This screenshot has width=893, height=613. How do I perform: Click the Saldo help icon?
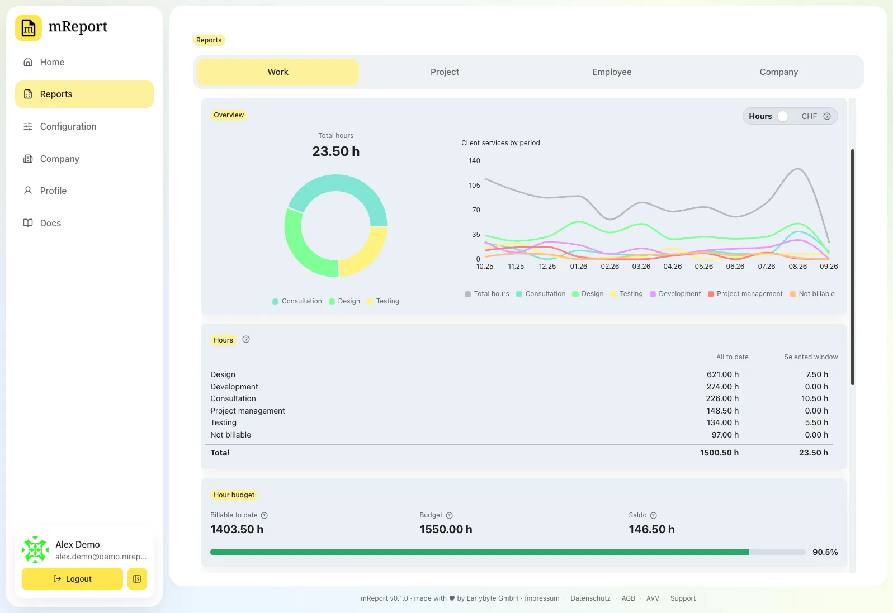653,515
